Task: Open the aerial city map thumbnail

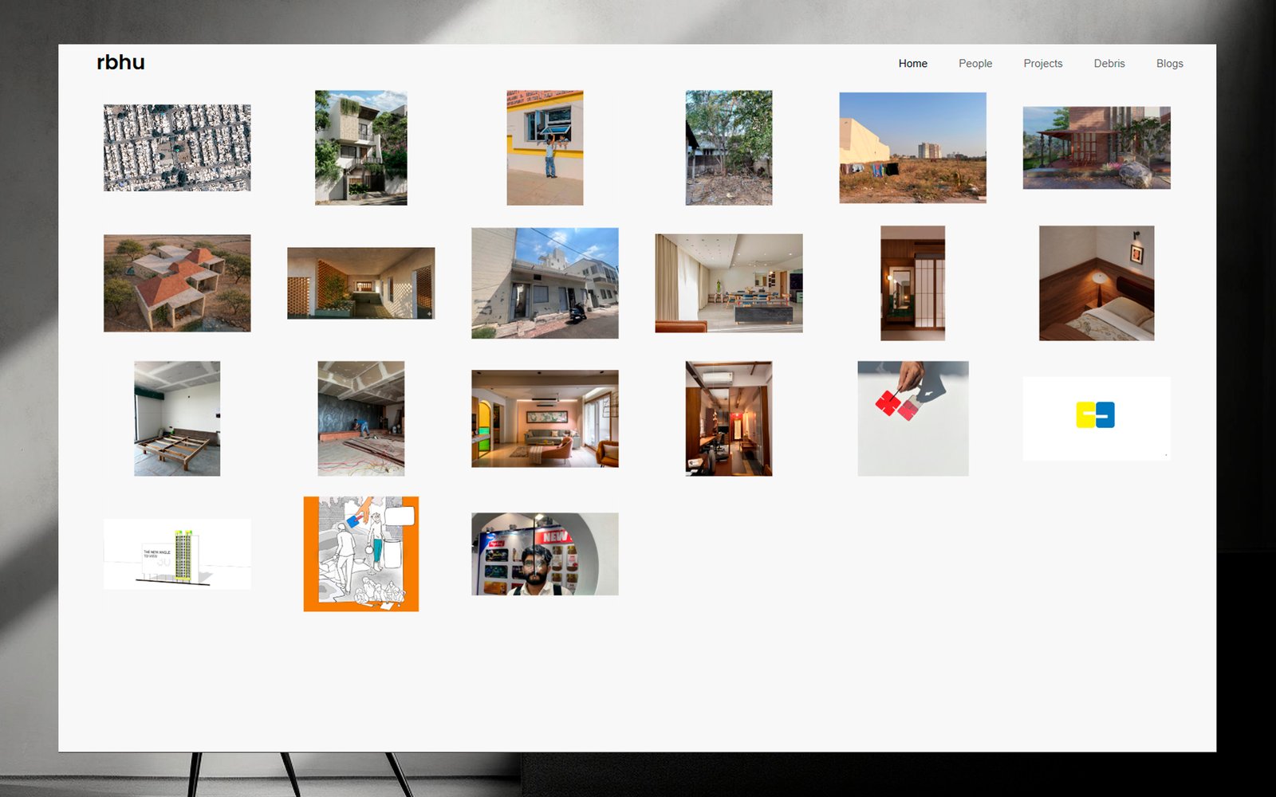Action: tap(177, 147)
